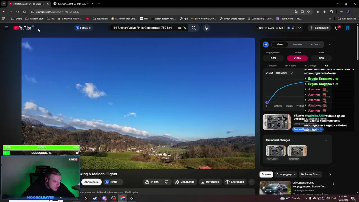This screenshot has width=359, height=202.
Task: Collapse the vidIQ panel with the chevron
Action: coord(329,44)
